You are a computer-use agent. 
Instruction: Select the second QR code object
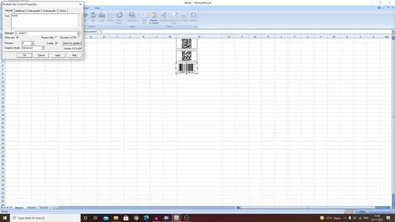point(186,56)
